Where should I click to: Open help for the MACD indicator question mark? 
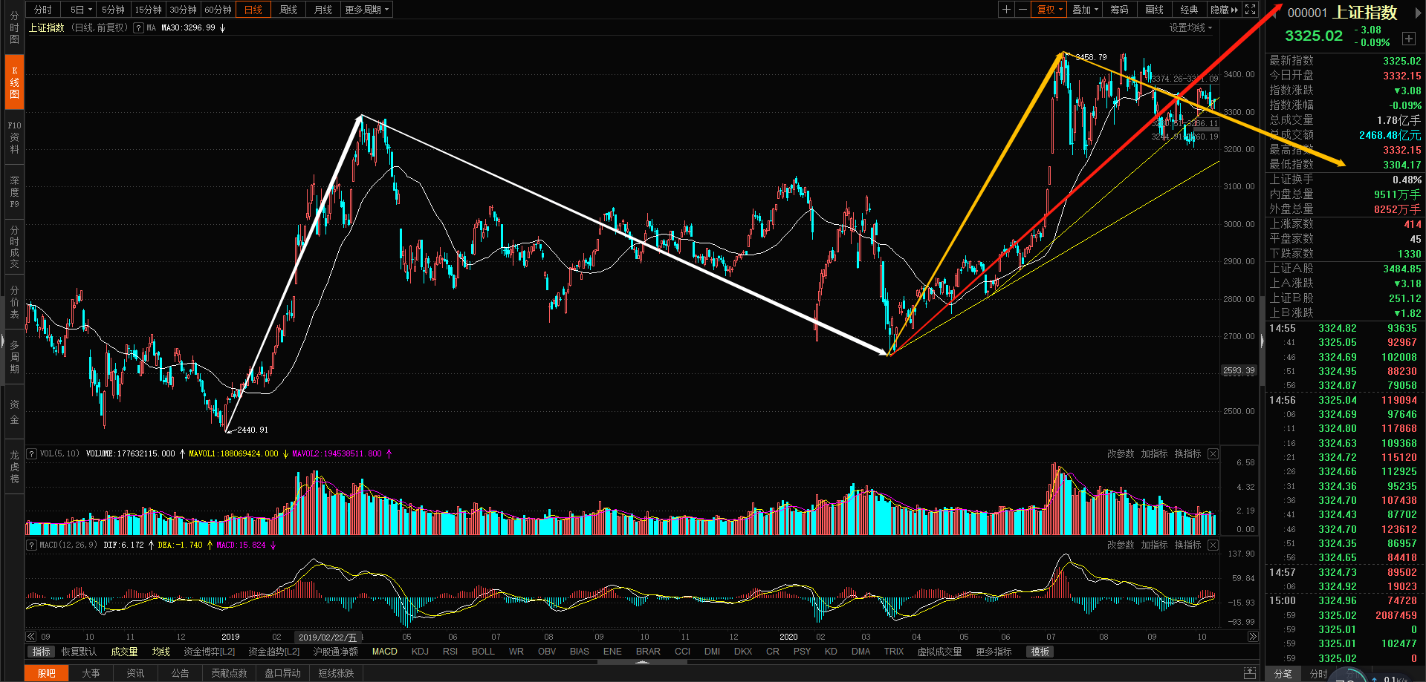[x=31, y=545]
